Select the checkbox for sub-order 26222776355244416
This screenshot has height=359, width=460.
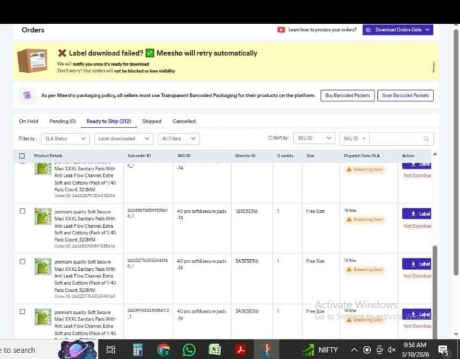22,262
